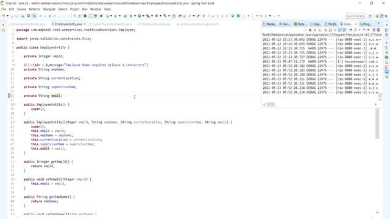This screenshot has width=390, height=219.
Task: Click the editor scroll-down arrow
Action: coord(377,212)
